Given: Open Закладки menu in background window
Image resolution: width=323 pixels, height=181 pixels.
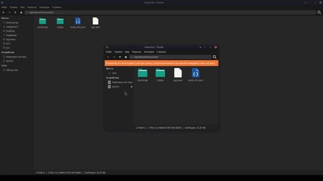Looking at the screenshot, I should [x=44, y=7].
